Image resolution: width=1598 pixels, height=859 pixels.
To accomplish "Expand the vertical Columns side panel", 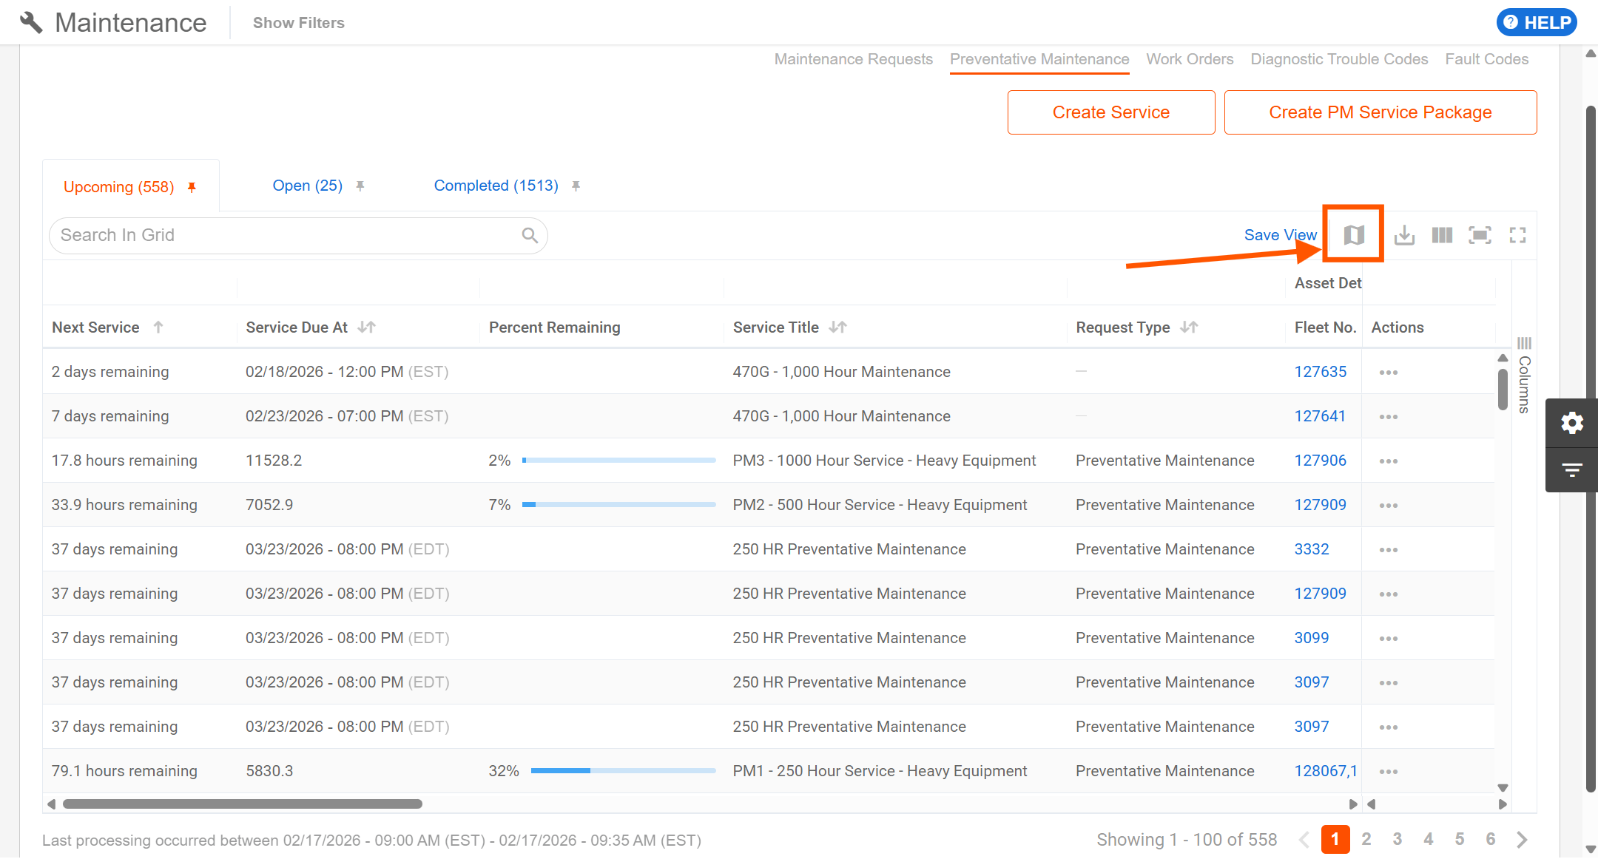I will [1524, 377].
